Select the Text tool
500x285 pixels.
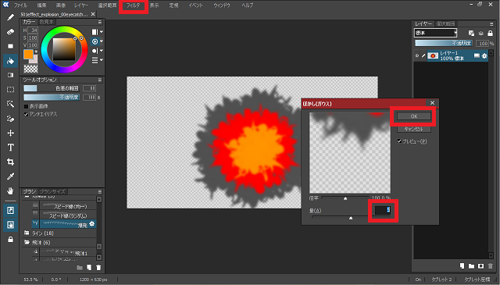(10, 148)
